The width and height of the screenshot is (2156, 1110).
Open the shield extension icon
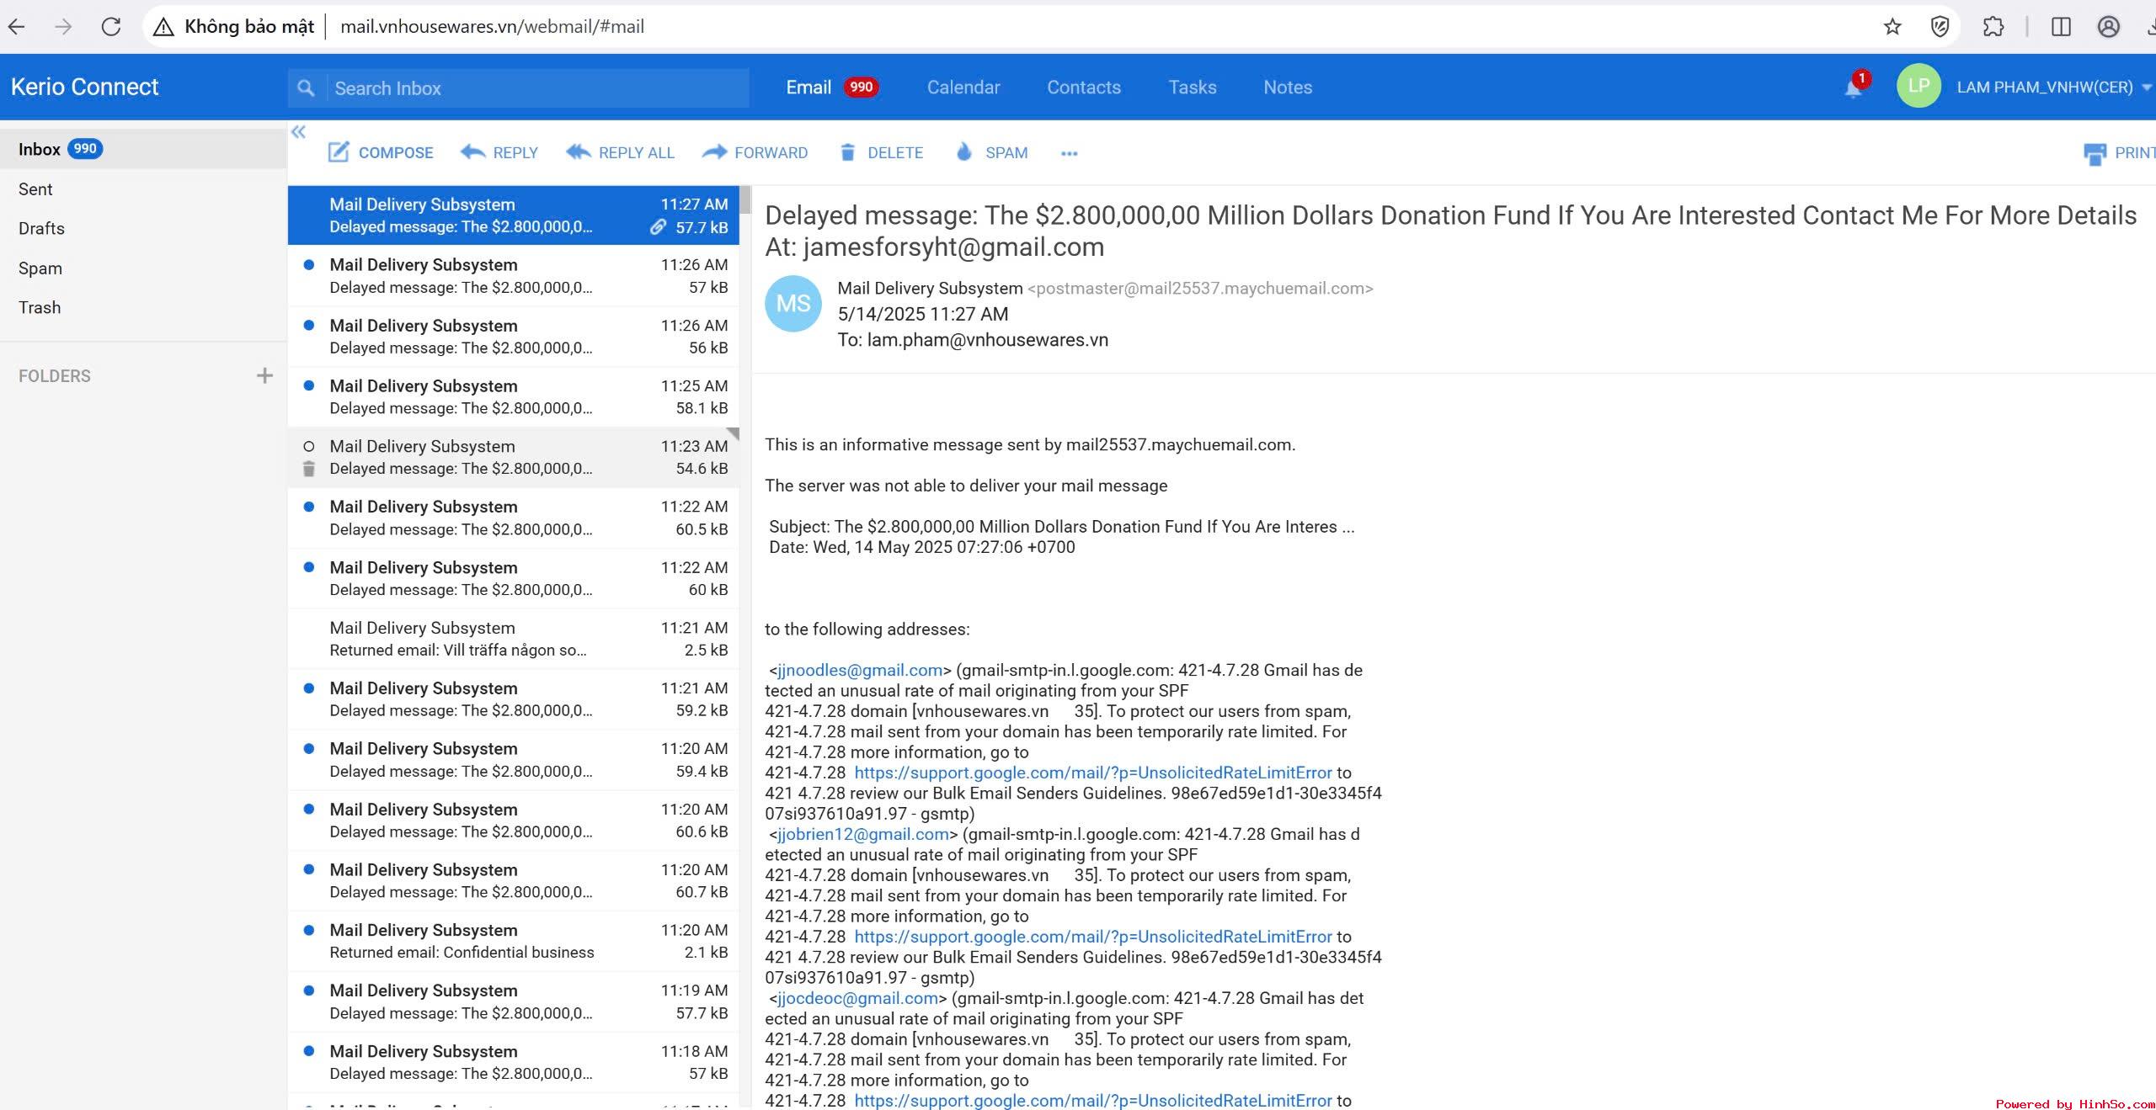1940,27
